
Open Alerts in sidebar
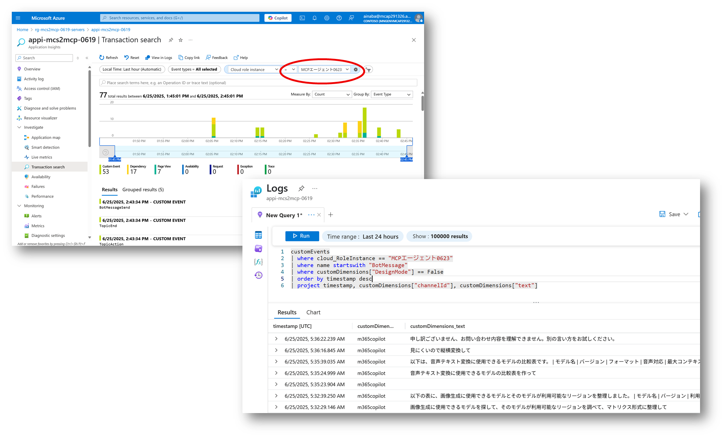tap(36, 216)
